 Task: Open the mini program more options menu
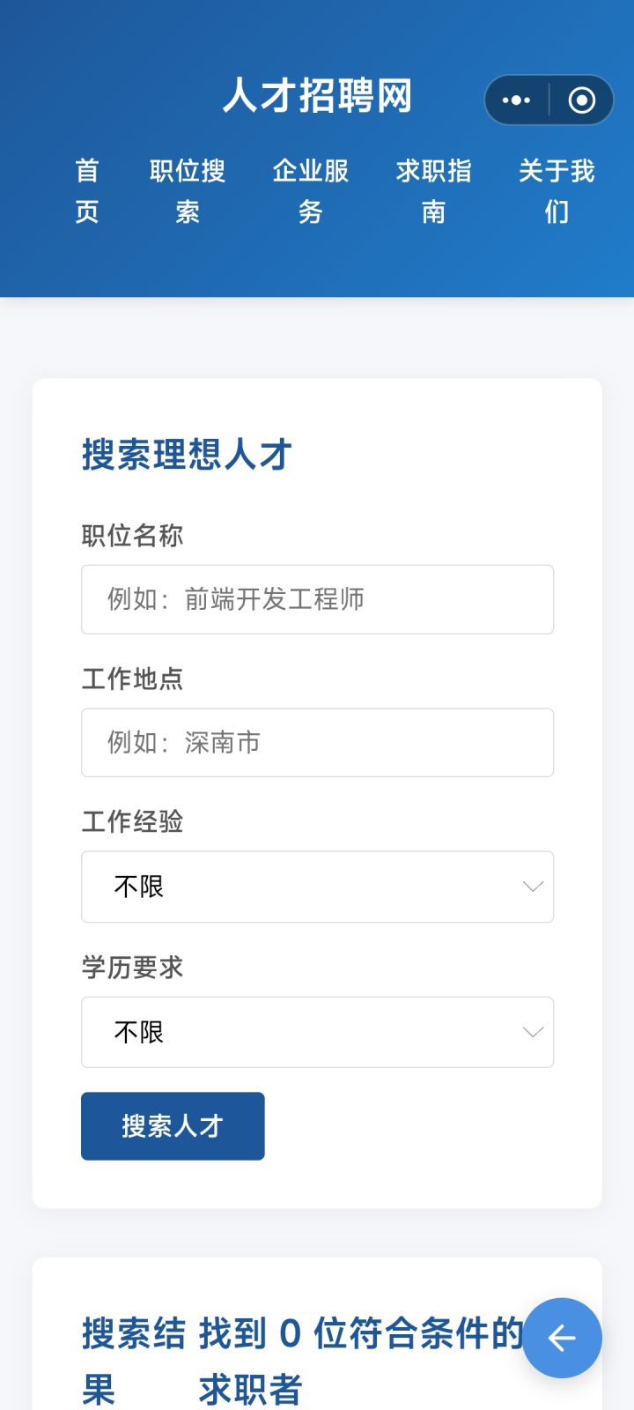(517, 100)
